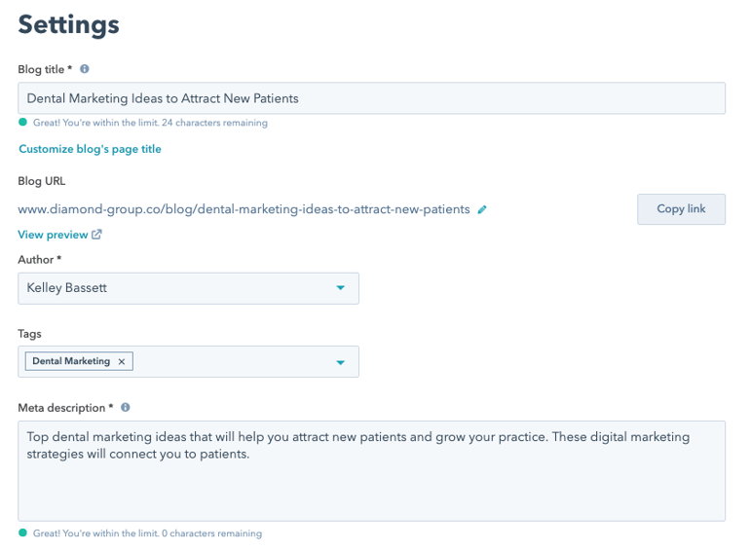This screenshot has width=750, height=550.
Task: Open the View preview link
Action: point(53,235)
